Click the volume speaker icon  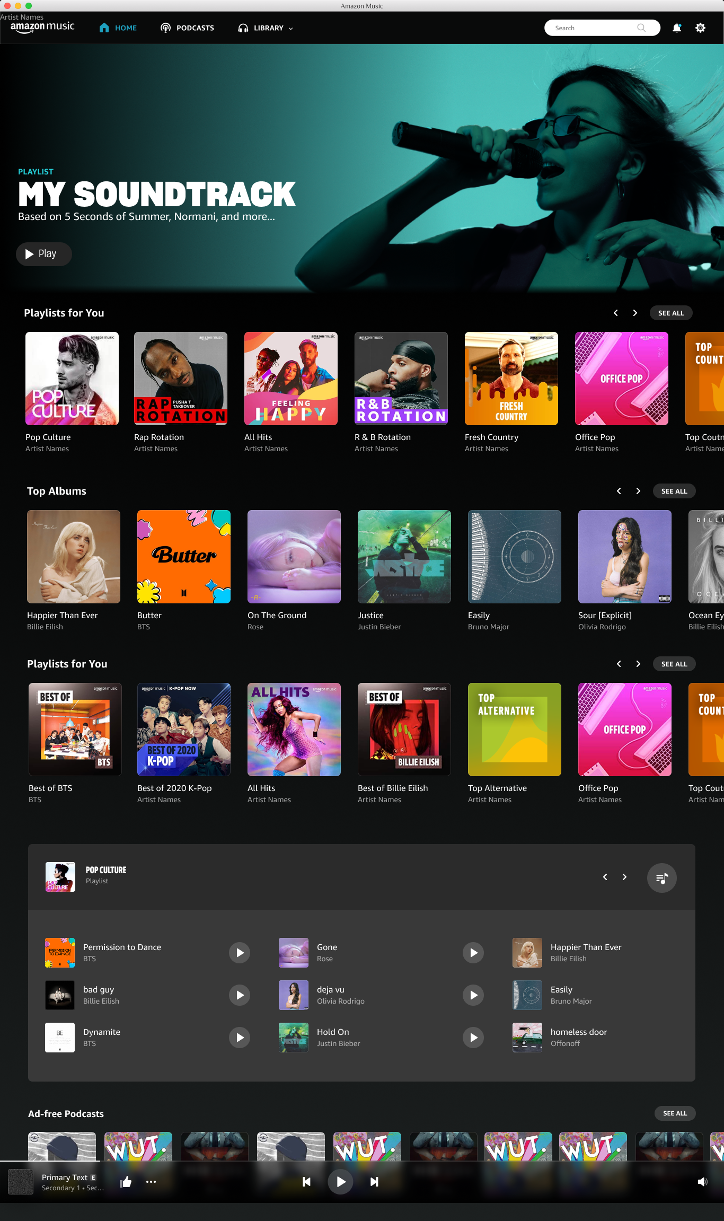coord(702,1182)
